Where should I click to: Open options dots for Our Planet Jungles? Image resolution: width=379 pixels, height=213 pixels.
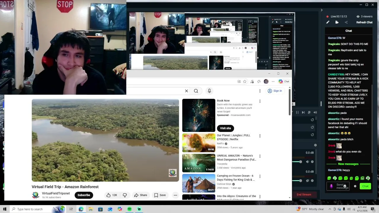tap(260, 136)
